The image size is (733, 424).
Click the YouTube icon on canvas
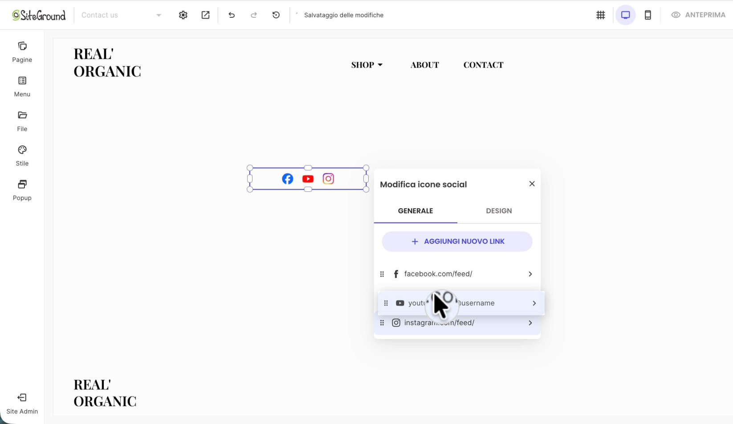pos(308,179)
